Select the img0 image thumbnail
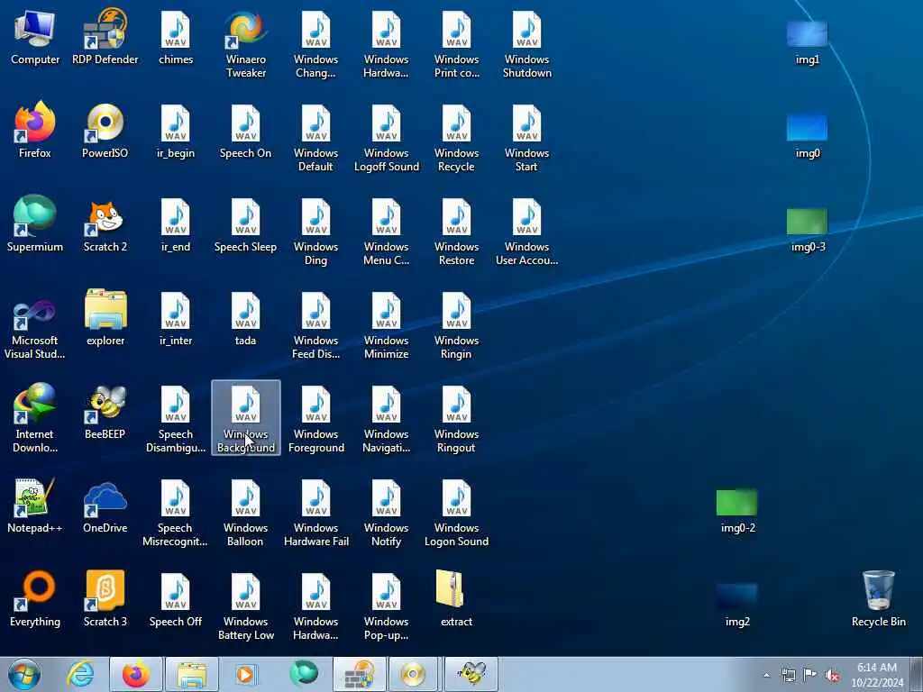 point(807,135)
